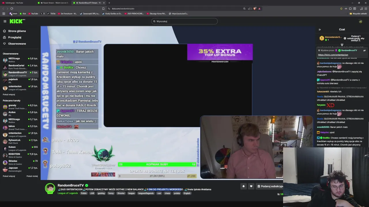Open Kubon recommended channel
This screenshot has height=207, width=369.
coord(20,148)
